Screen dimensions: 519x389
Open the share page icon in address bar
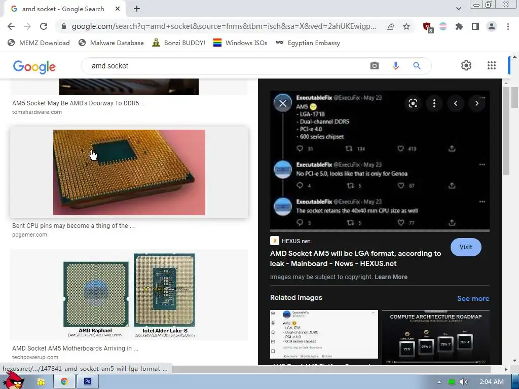click(x=390, y=26)
